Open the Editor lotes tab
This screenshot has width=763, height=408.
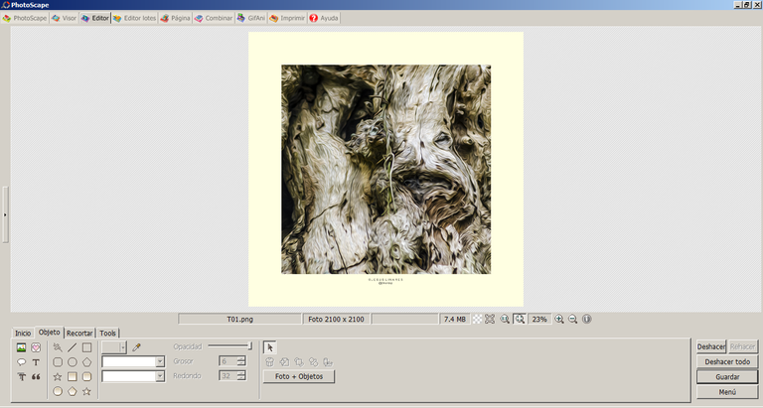(135, 18)
